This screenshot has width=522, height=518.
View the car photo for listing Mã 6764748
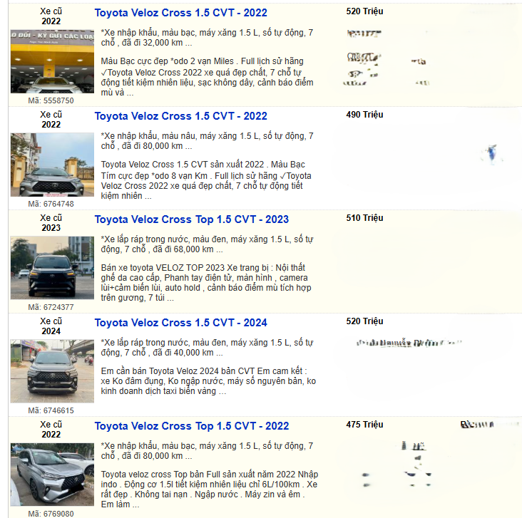click(52, 165)
